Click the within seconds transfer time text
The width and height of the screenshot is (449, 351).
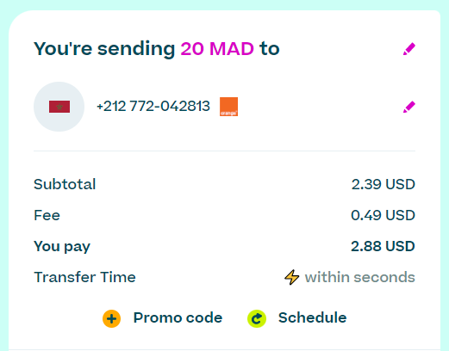point(359,277)
